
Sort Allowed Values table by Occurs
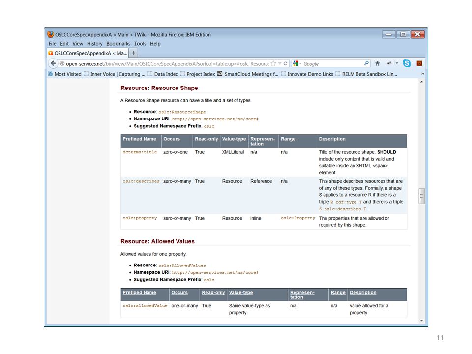(x=179, y=292)
